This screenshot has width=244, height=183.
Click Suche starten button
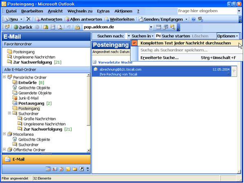coord(176,36)
